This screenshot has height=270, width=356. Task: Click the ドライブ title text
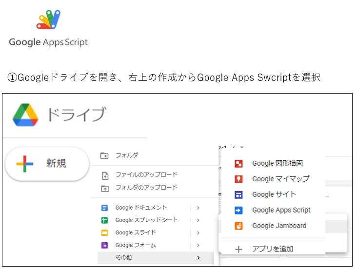pyautogui.click(x=77, y=115)
